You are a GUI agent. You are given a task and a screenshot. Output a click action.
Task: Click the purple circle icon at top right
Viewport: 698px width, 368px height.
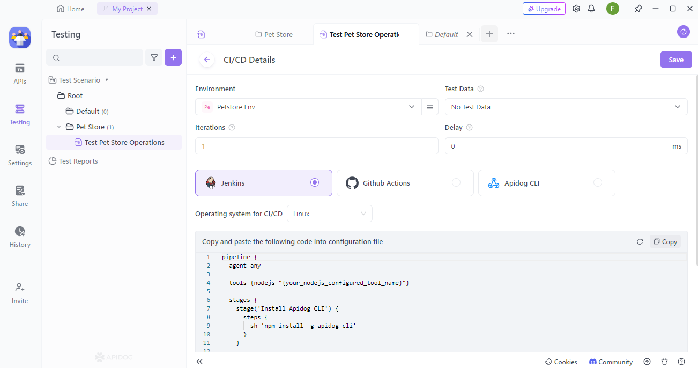tap(684, 32)
